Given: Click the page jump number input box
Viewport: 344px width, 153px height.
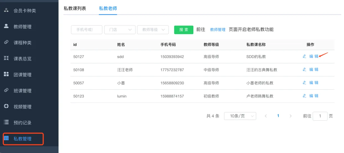Looking at the screenshot, I should click(x=320, y=116).
